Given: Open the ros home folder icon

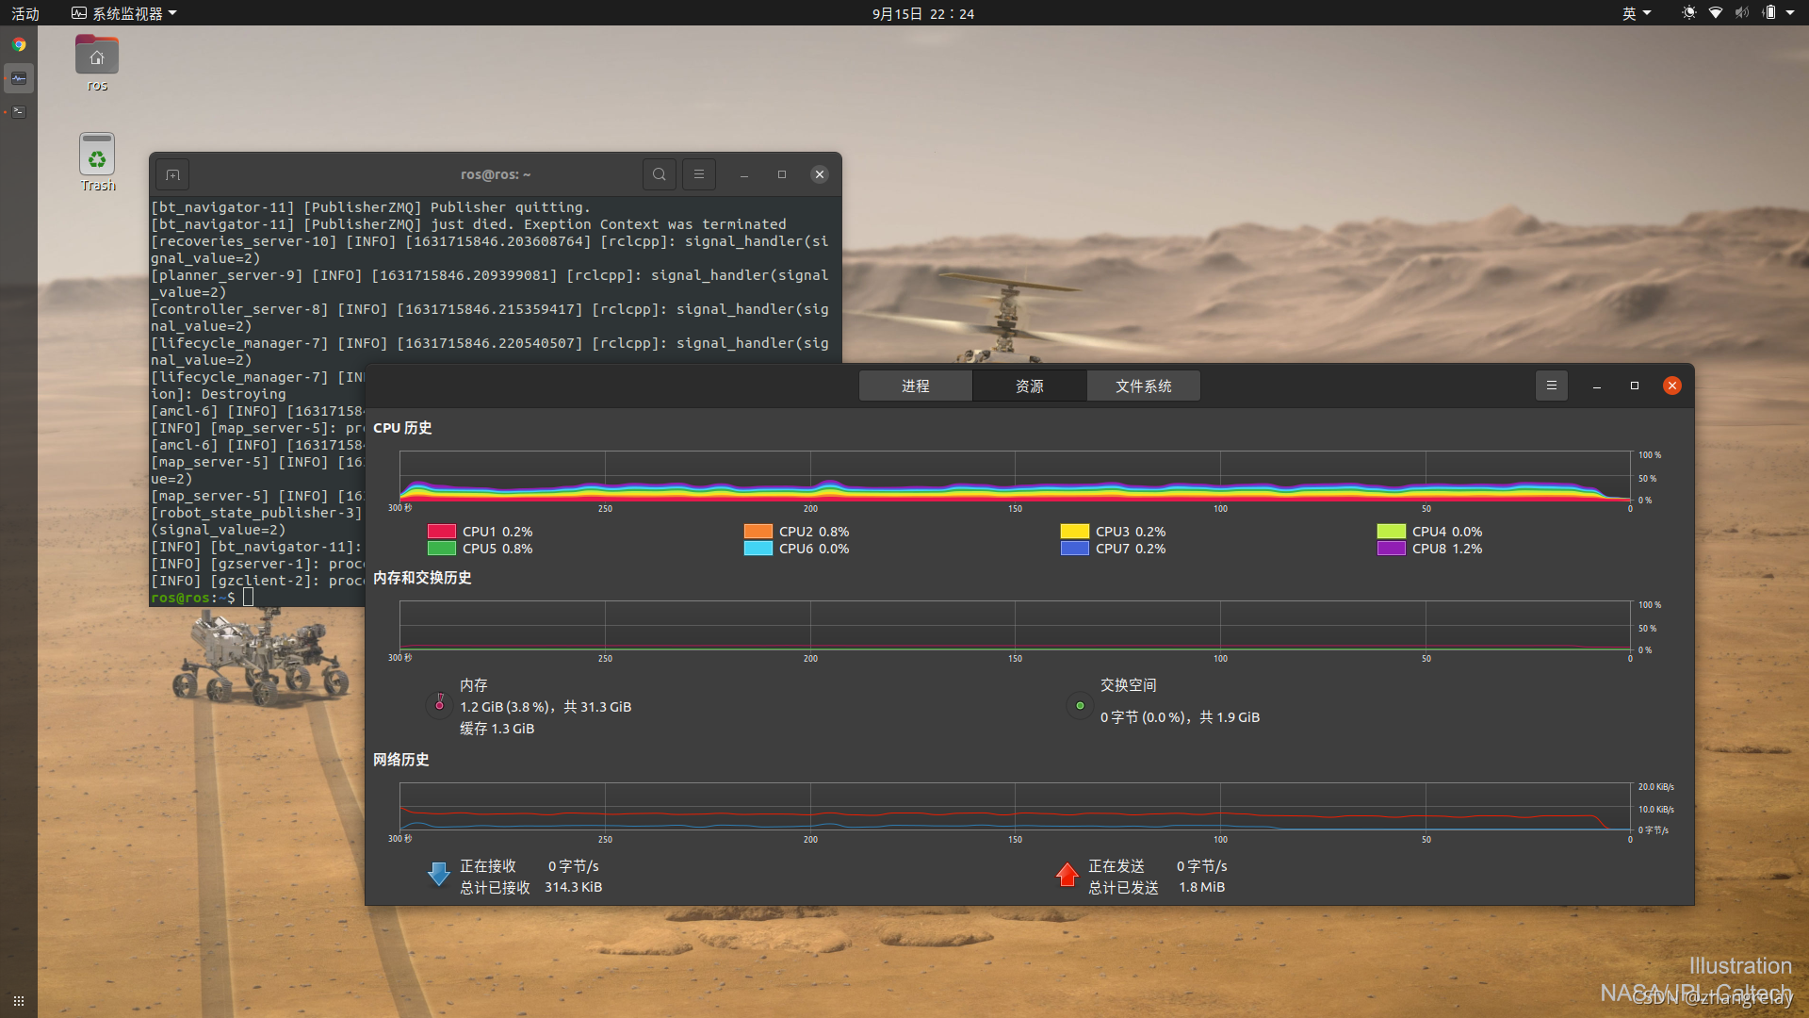Looking at the screenshot, I should (97, 57).
